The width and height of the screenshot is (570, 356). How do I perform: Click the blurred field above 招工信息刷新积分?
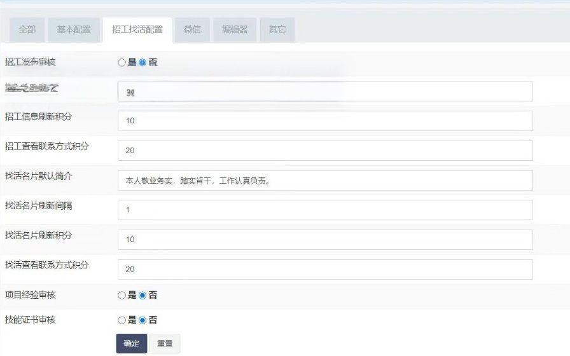pos(325,92)
